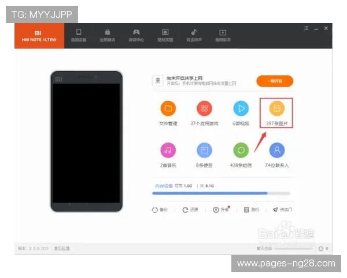Image resolution: width=347 pixels, height=278 pixels.
Task: Open the Video tab with play-screen icon
Action: [223, 35]
